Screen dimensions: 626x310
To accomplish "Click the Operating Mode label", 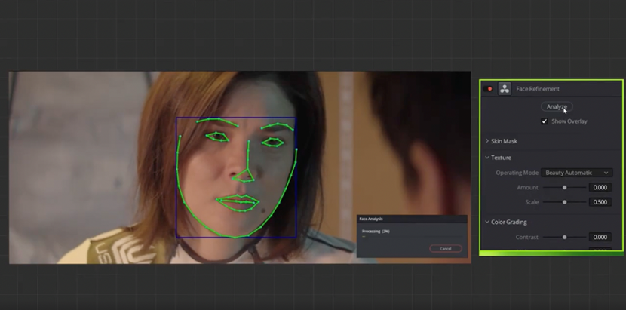I will tap(517, 173).
